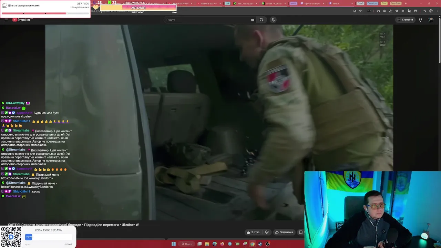
Task: Click the donation goal 2270 / 15000 bar
Action: tap(49, 237)
